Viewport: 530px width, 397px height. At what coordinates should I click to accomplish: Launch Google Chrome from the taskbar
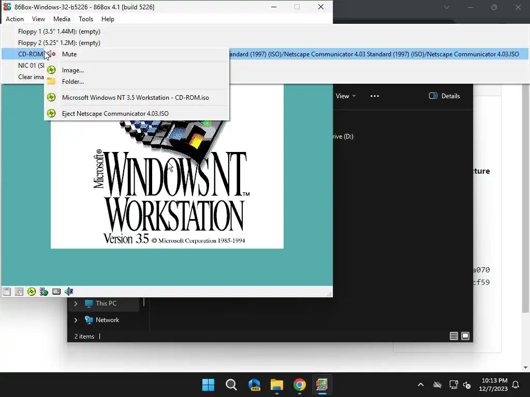tap(300, 385)
